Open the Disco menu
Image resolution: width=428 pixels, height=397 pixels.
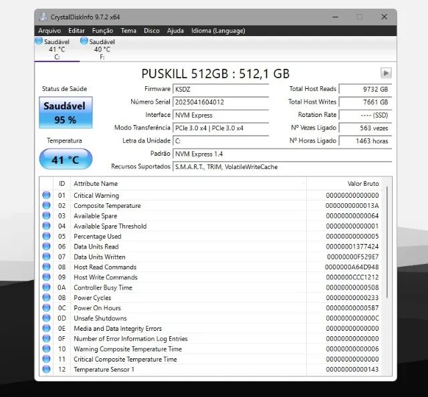pos(152,31)
